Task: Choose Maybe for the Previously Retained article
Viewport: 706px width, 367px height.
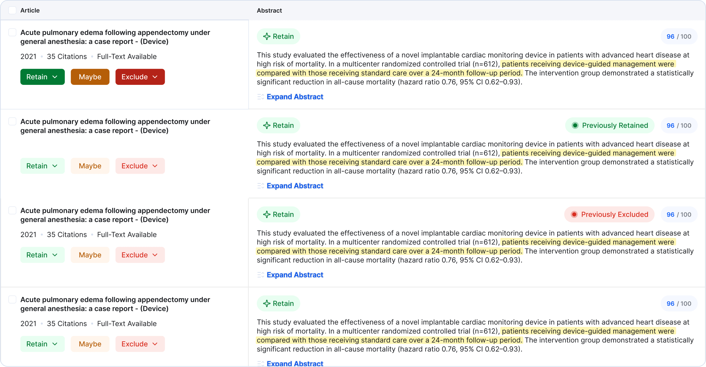Action: (x=90, y=166)
